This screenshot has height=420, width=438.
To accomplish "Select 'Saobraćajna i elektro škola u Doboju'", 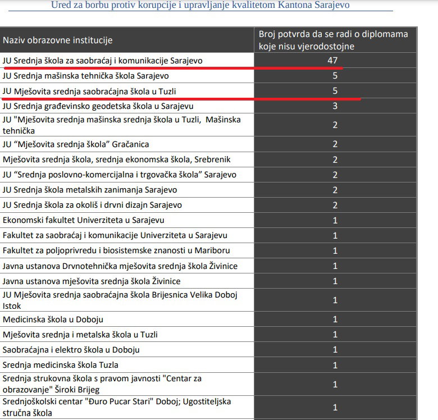I will click(x=71, y=350).
